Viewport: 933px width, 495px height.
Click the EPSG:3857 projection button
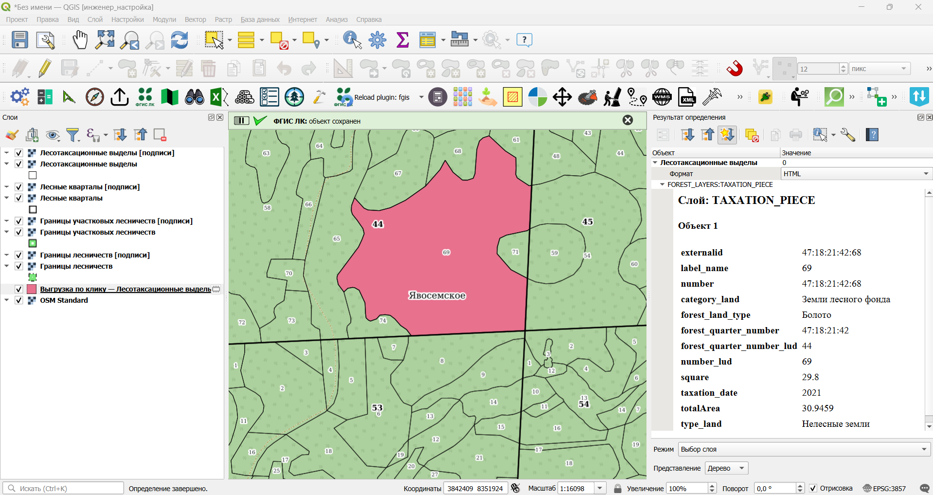click(x=884, y=488)
